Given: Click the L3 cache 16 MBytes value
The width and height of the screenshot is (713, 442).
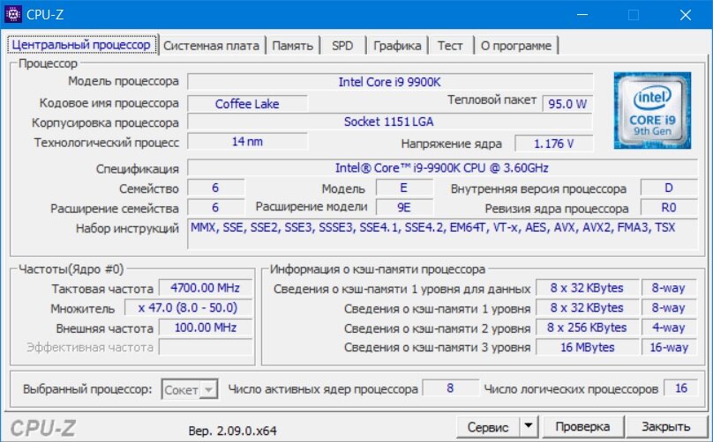Looking at the screenshot, I should coord(587,347).
